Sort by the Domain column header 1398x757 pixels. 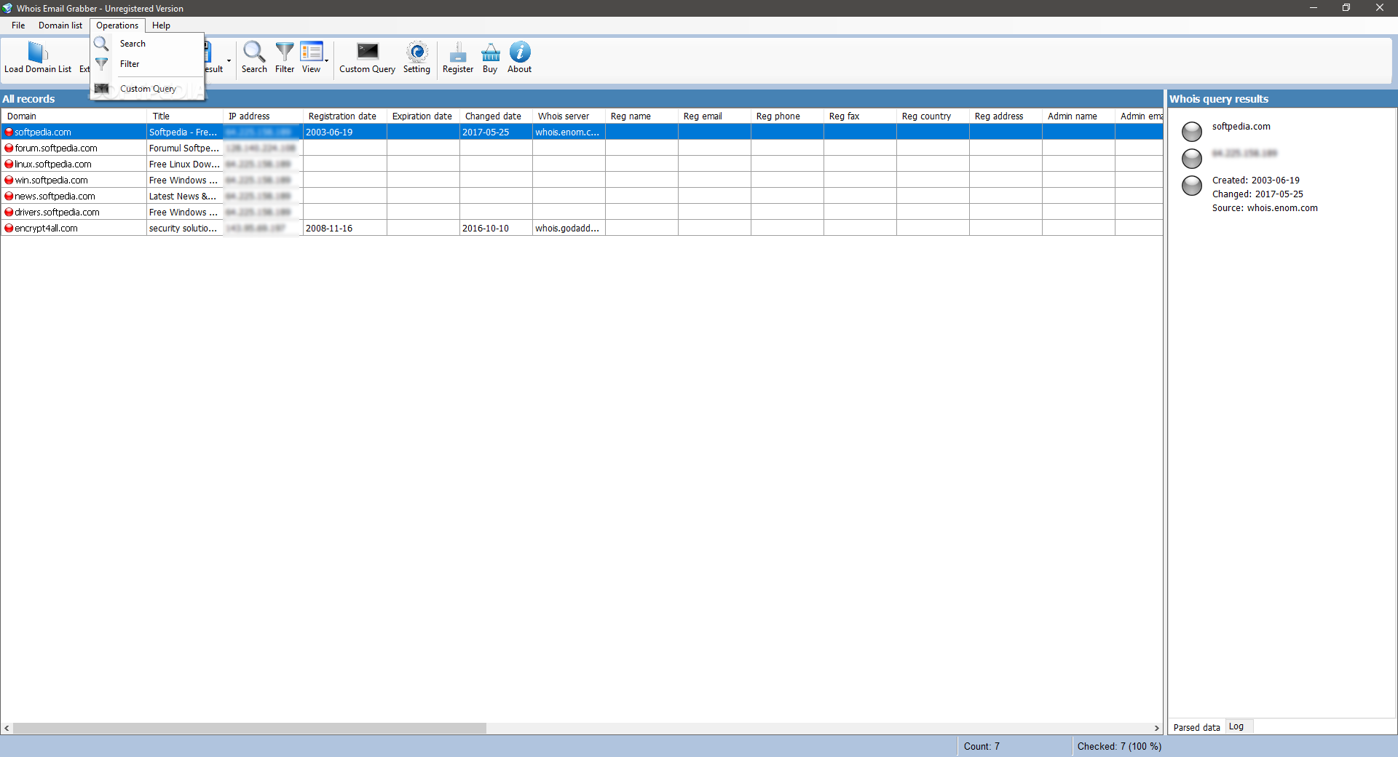coord(74,116)
